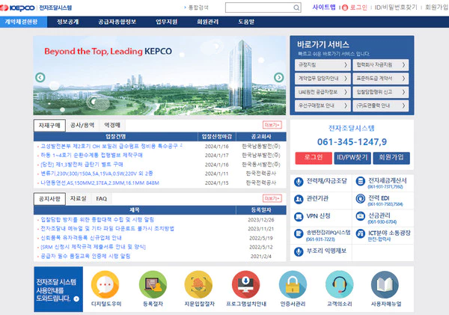Image resolution: width=449 pixels, height=315 pixels.
Task: Click arrow in 전자조달 시스템 사용안내 box
Action: click(76, 299)
